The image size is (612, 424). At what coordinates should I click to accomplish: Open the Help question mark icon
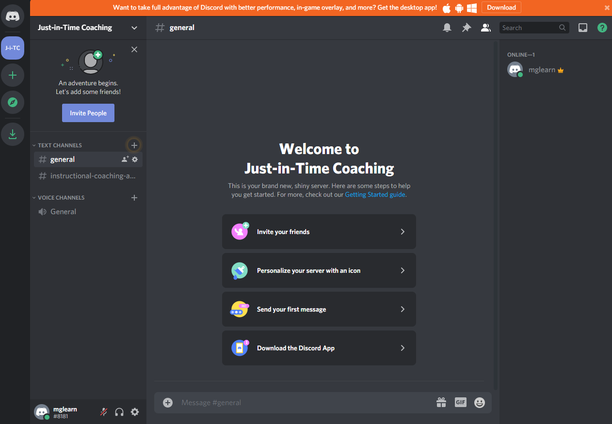point(602,28)
